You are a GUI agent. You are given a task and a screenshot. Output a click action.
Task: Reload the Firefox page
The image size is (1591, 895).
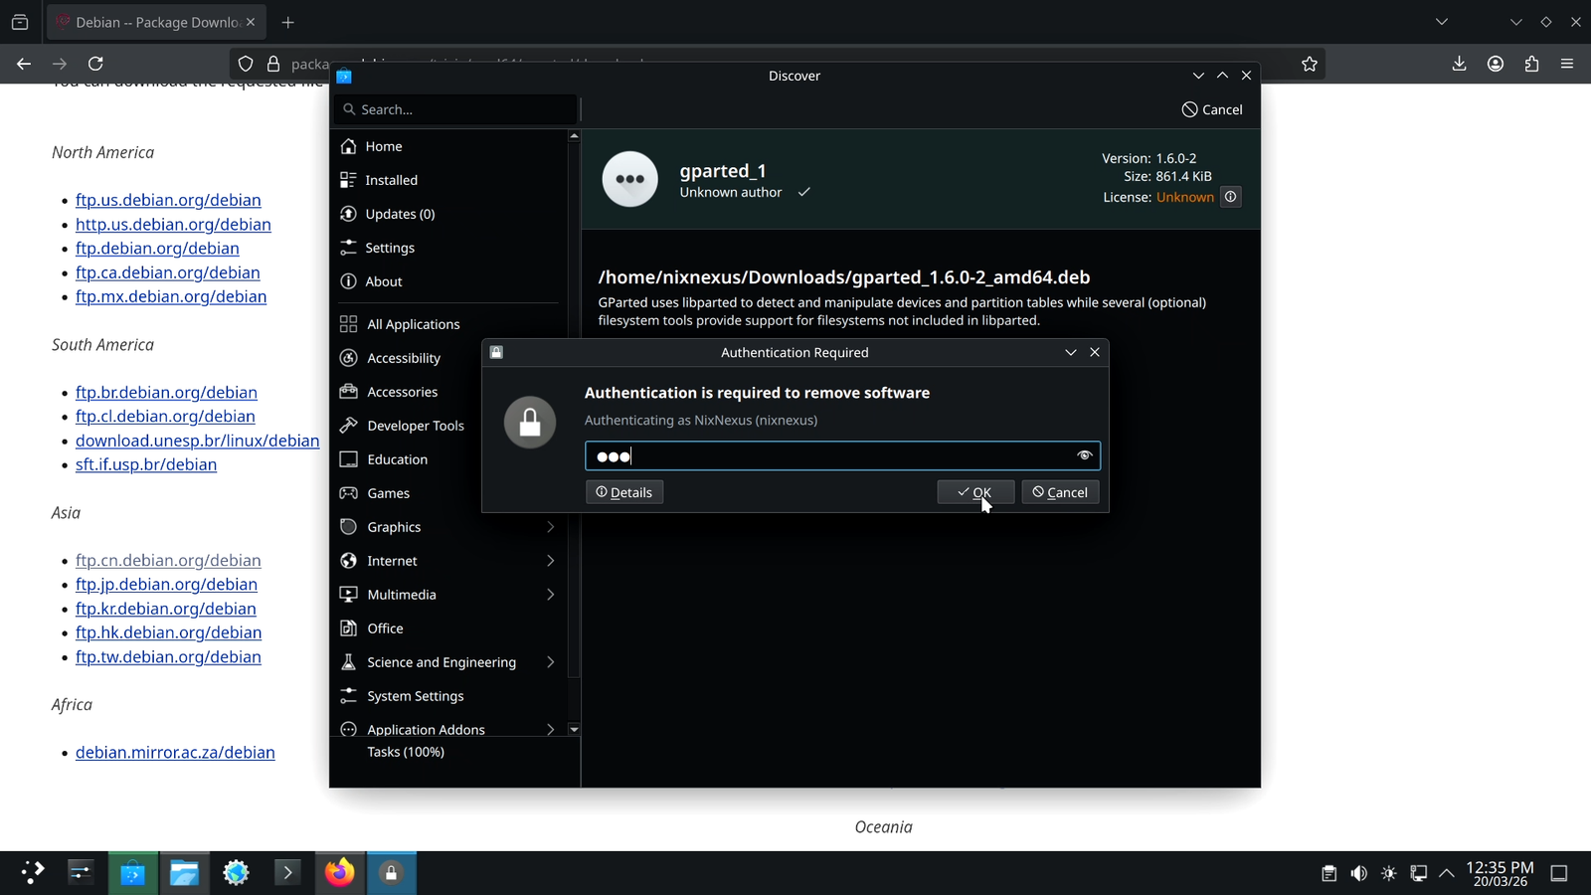95,64
